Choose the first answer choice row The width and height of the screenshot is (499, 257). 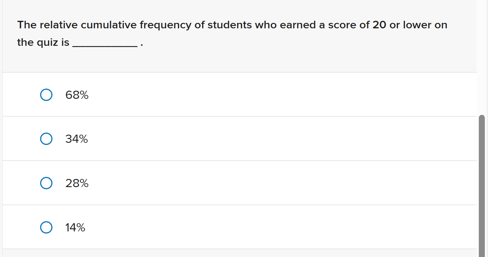pyautogui.click(x=211, y=94)
